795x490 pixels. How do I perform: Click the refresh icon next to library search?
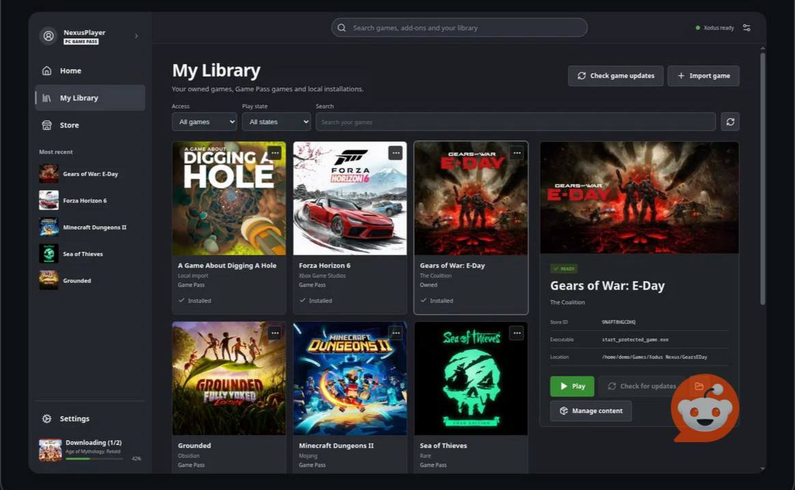click(x=730, y=122)
